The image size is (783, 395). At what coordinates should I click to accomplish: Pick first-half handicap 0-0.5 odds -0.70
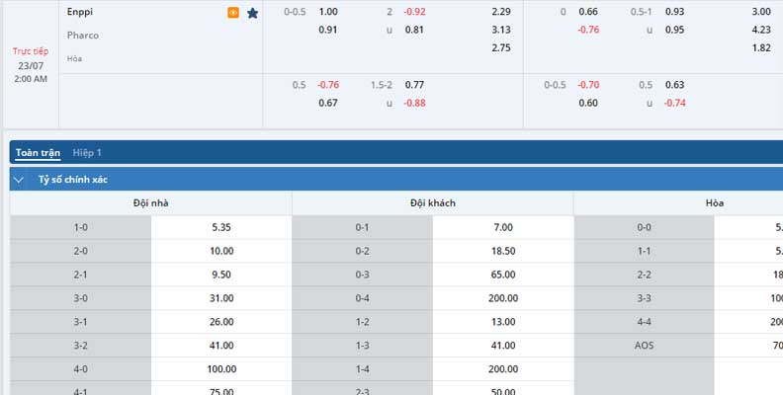[588, 85]
